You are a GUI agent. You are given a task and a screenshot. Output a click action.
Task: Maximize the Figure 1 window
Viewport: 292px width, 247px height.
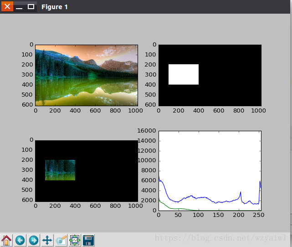point(31,7)
